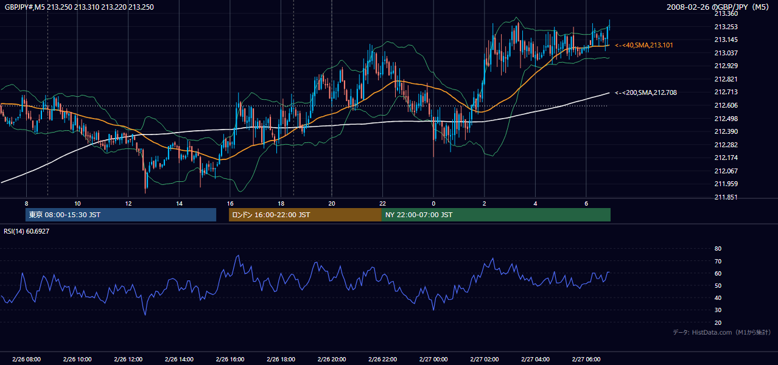Viewport: 778px width, 365px height.
Task: Click price level 212.067 on price axis
Action: [x=726, y=171]
